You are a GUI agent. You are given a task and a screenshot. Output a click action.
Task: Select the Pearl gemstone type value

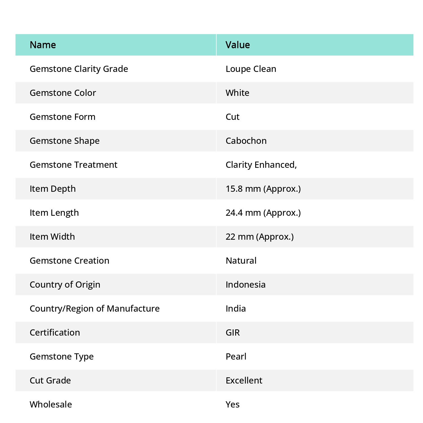[236, 356]
